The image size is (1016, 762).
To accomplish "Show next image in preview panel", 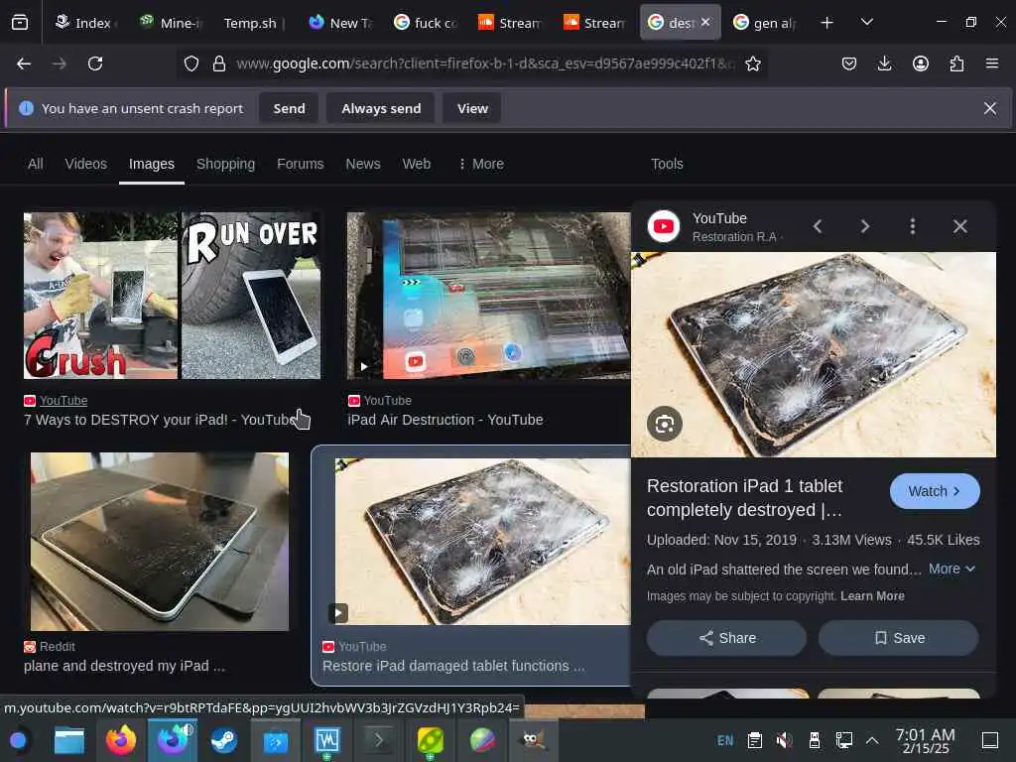I will click(864, 226).
